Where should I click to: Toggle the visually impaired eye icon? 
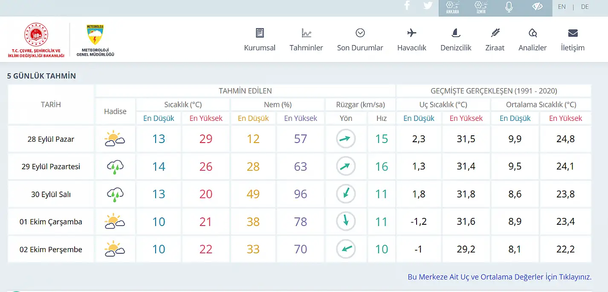537,6
